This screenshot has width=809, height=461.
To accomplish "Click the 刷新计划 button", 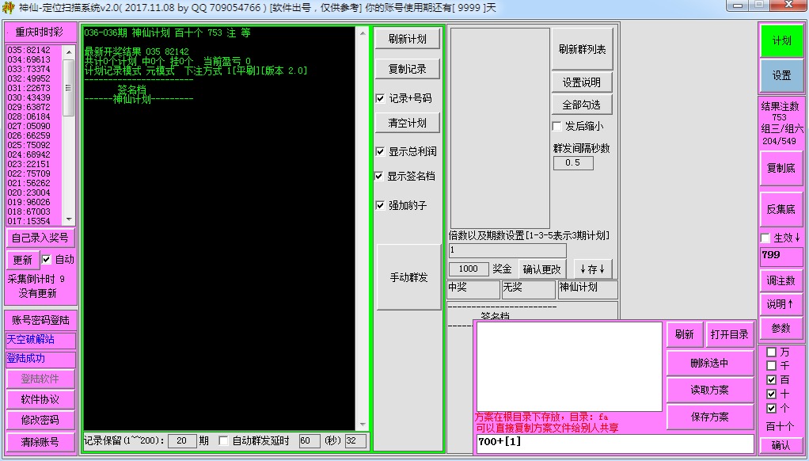I will pos(407,40).
